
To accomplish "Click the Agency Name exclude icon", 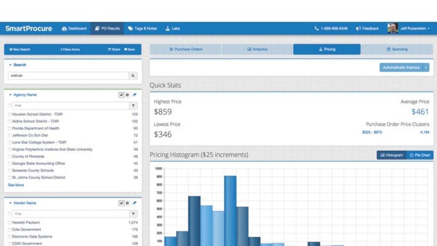I will click(127, 95).
